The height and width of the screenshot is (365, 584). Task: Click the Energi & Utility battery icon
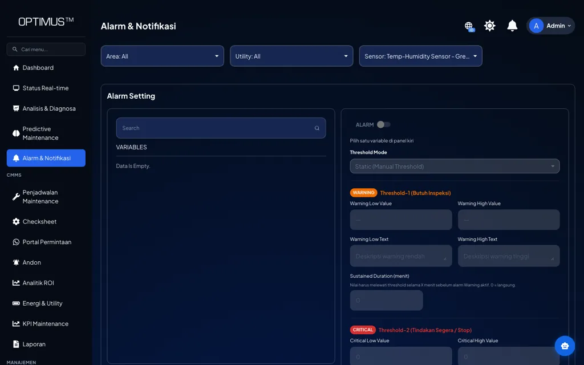pos(16,303)
